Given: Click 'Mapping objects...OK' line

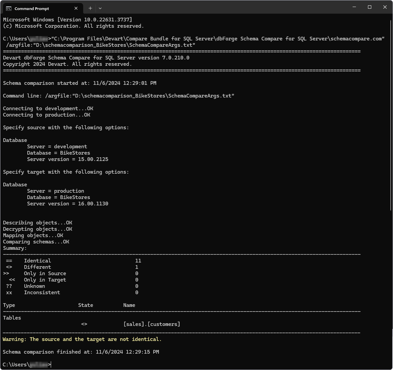Looking at the screenshot, I should coord(33,235).
